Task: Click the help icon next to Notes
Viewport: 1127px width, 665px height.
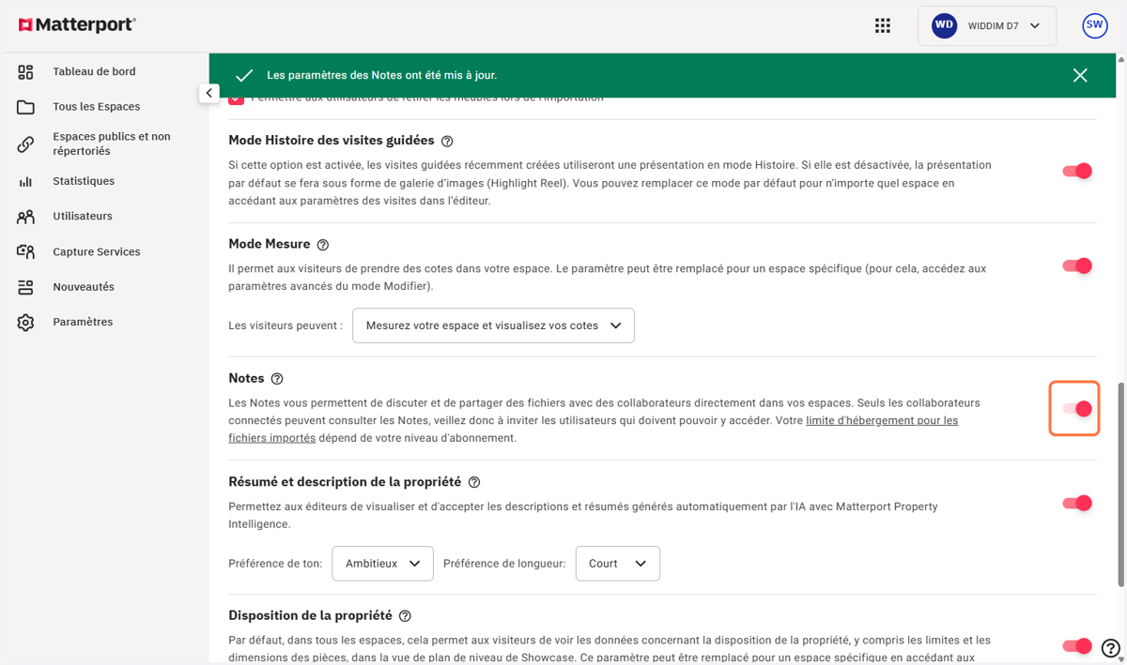Action: click(277, 379)
